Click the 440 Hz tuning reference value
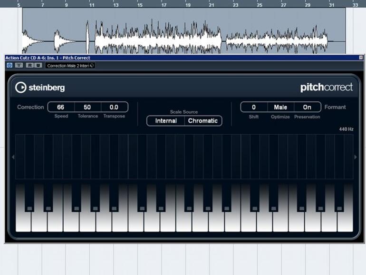This screenshot has width=366, height=275. [x=346, y=129]
